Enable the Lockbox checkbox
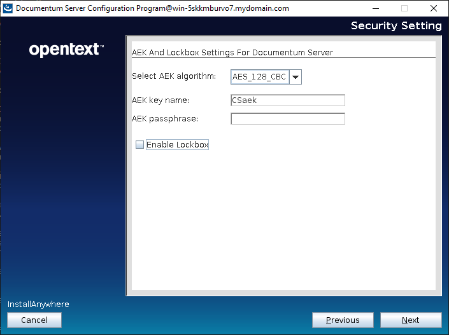The width and height of the screenshot is (449, 335). coord(139,145)
